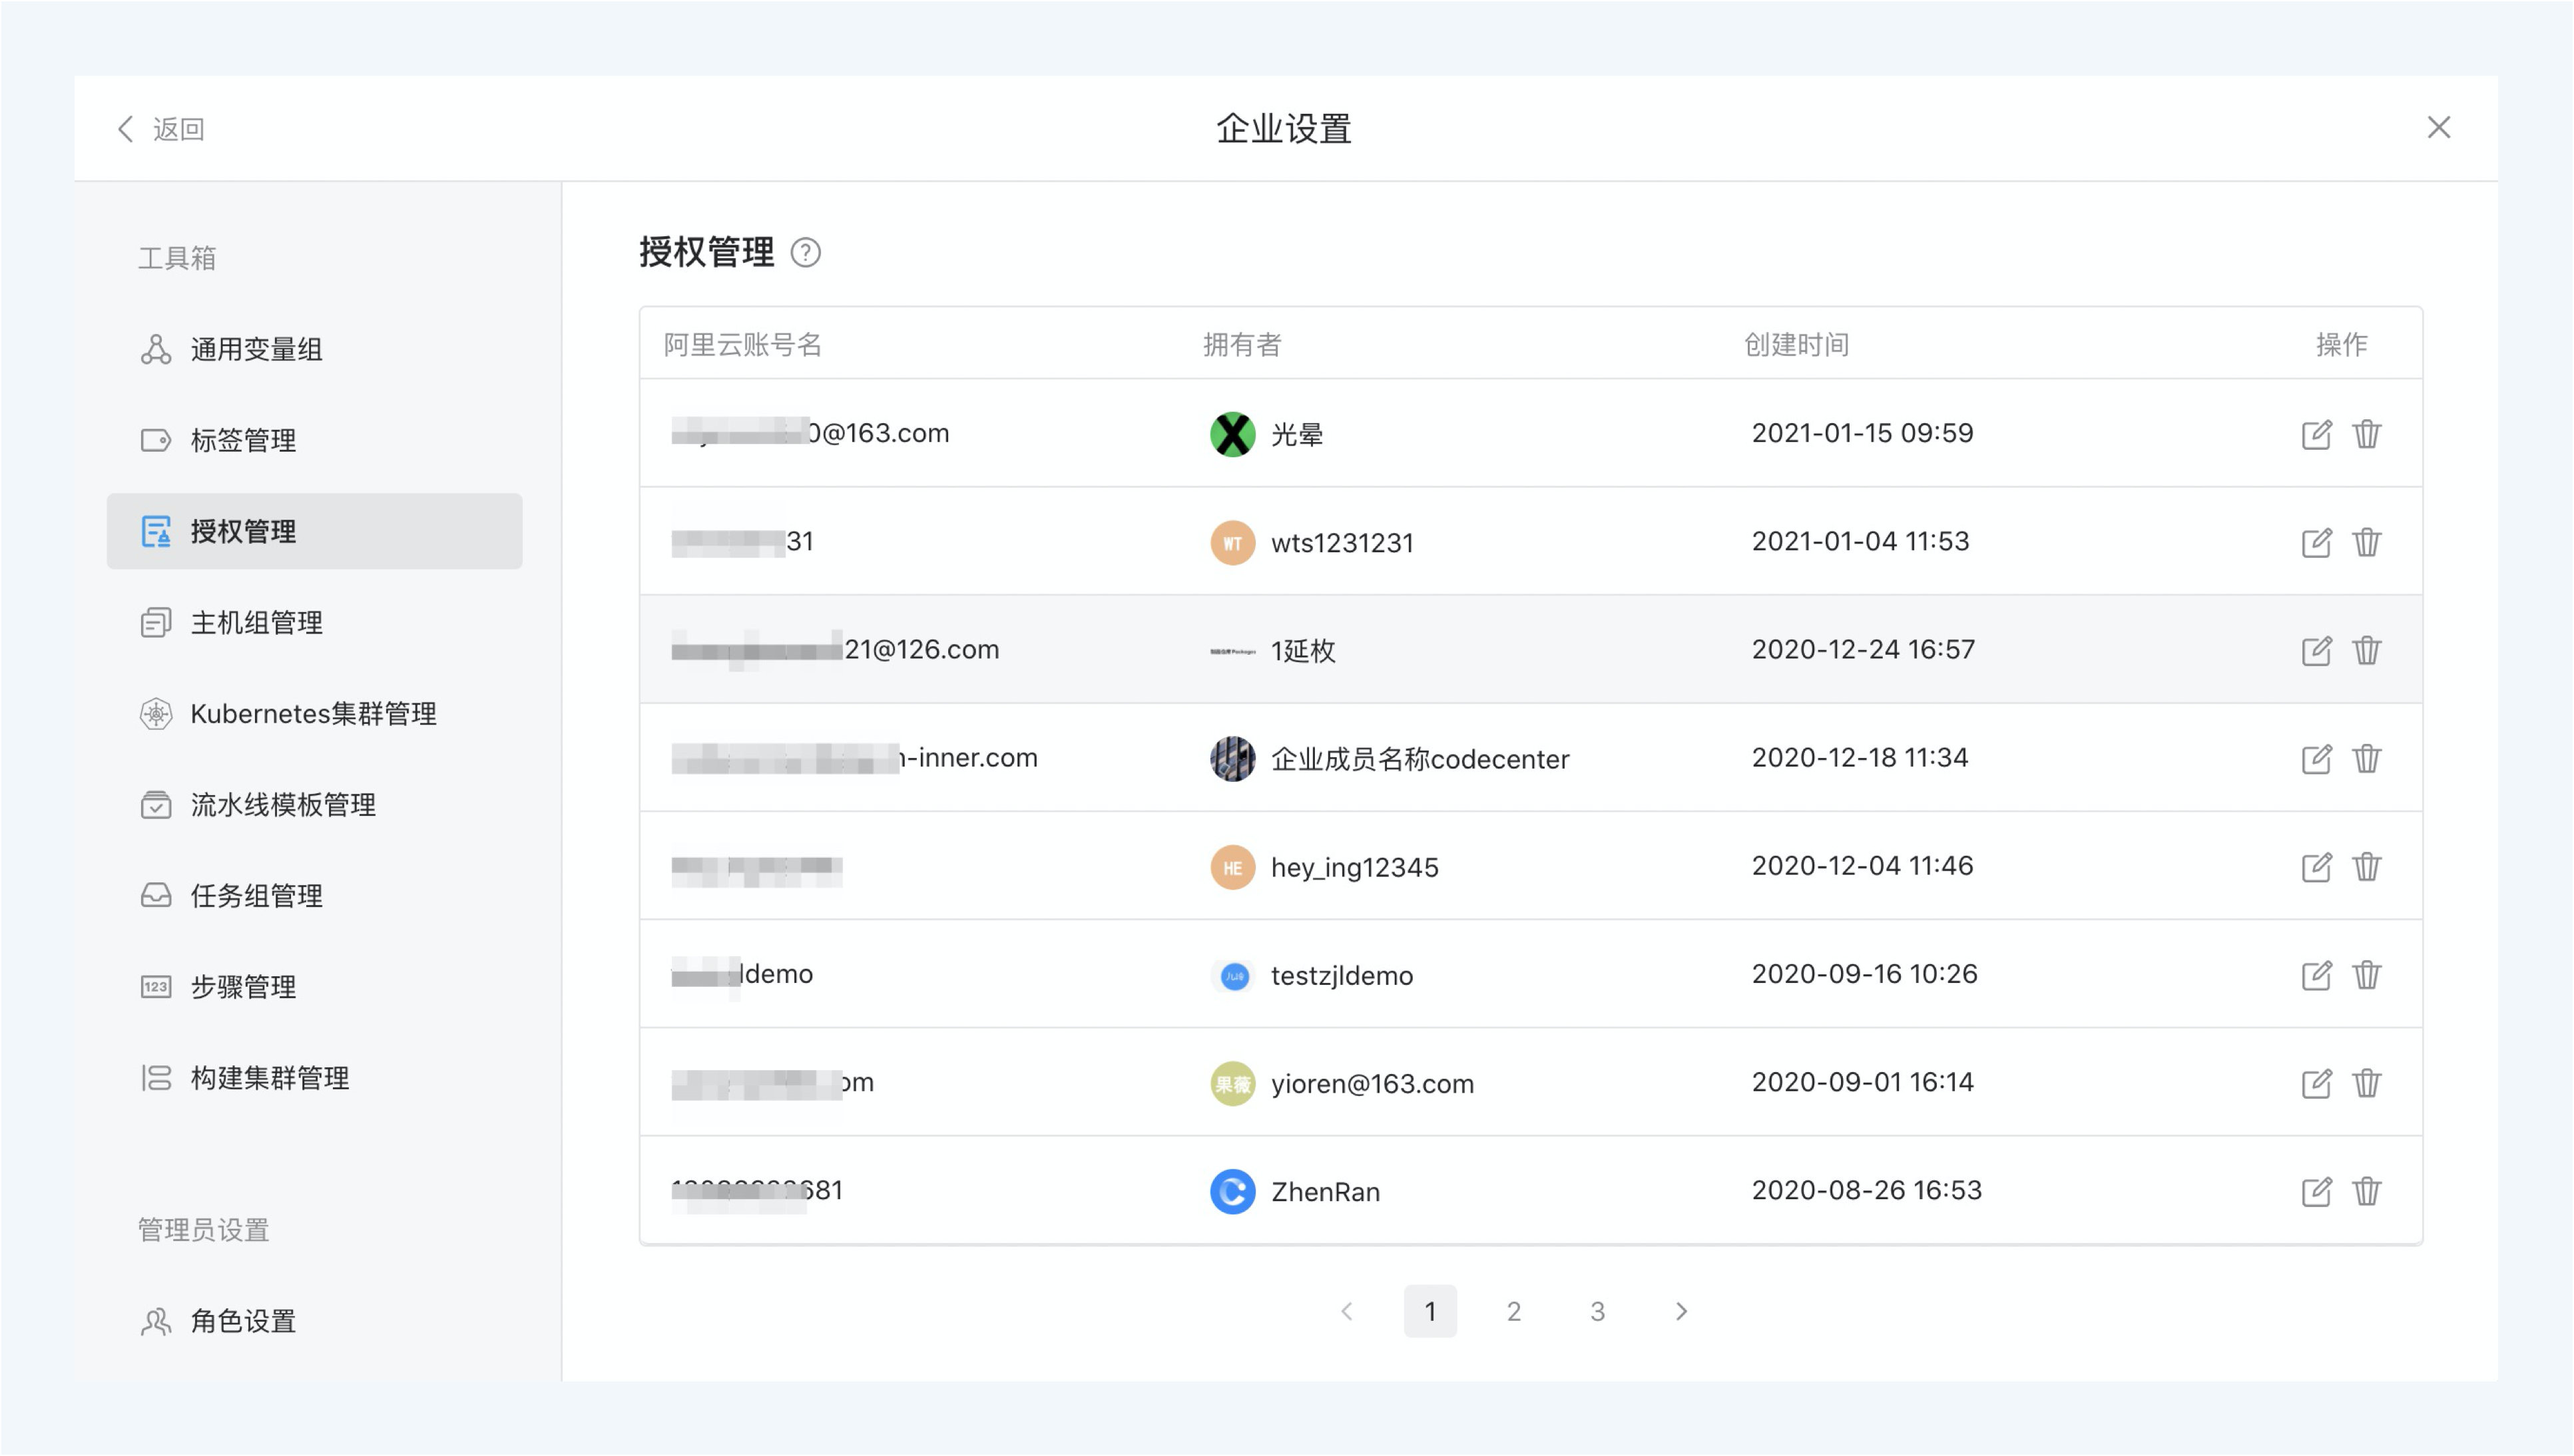Click the 企业成员名称codecenter avatar
Image resolution: width=2574 pixels, height=1456 pixels.
(x=1232, y=758)
